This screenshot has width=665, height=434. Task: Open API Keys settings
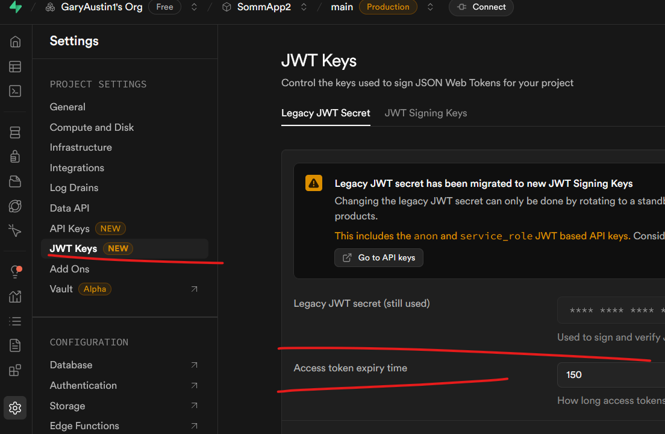pyautogui.click(x=69, y=228)
